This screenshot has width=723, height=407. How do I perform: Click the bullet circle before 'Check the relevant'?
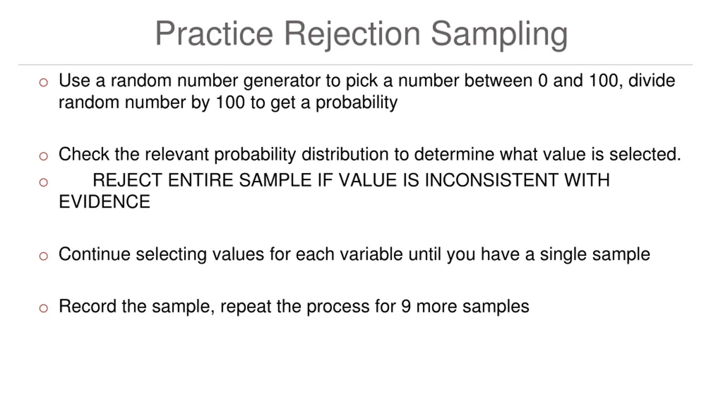[43, 156]
